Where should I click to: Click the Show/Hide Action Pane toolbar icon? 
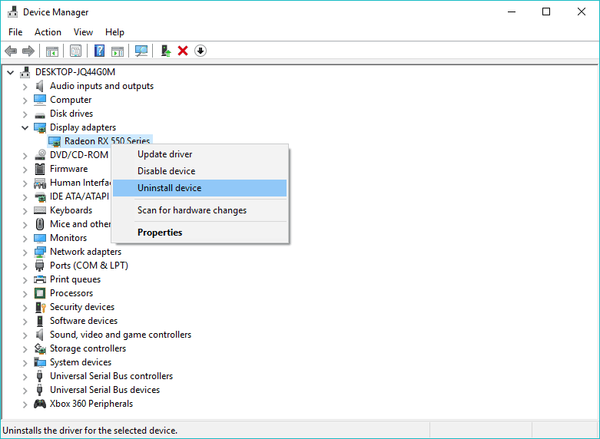point(118,51)
